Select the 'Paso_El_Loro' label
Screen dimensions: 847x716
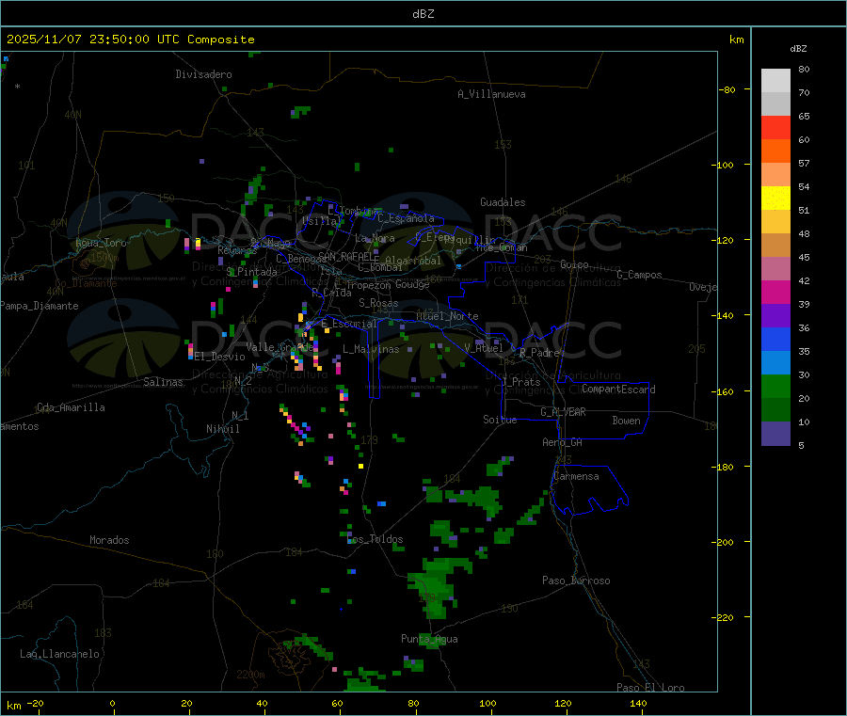(651, 688)
